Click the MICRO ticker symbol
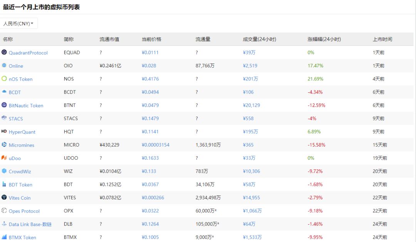Screen dimensions: 416x242 71,145
